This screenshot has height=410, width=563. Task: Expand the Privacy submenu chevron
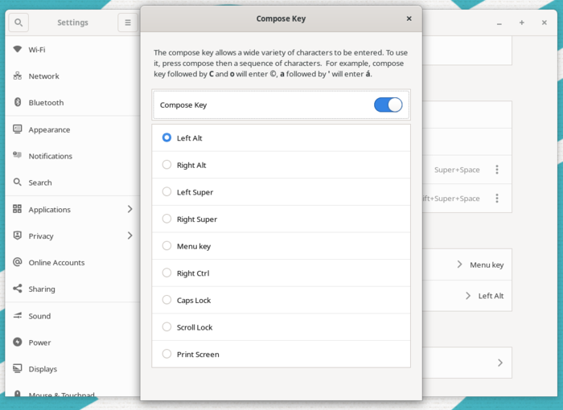[130, 236]
